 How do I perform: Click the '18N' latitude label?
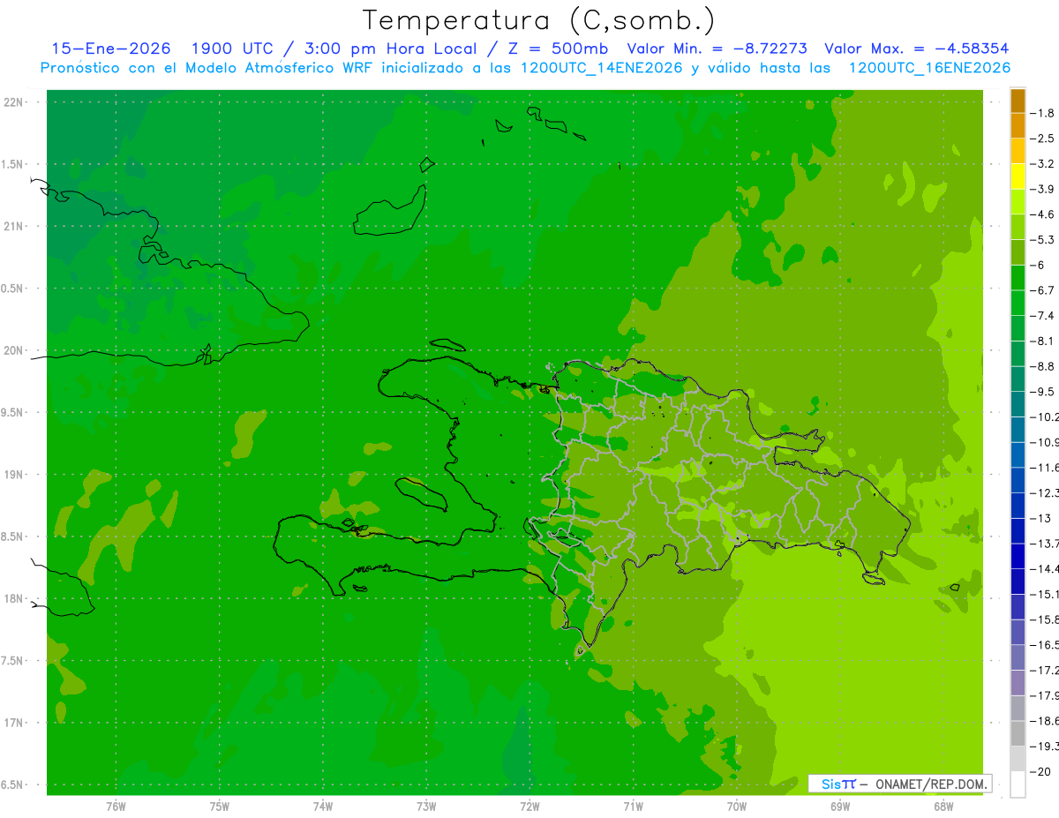tap(15, 598)
